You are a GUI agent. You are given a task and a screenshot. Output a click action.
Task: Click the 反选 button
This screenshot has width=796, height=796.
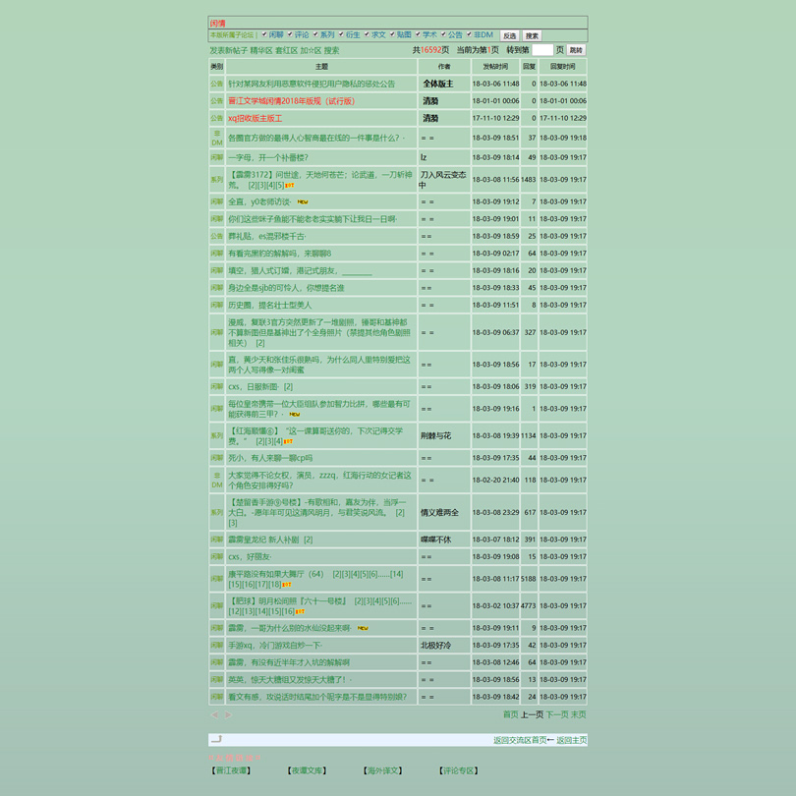[510, 35]
